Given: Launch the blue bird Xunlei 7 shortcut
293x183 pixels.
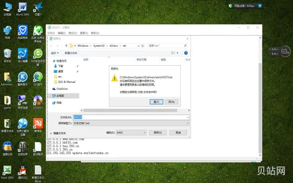Looking at the screenshot, I should tap(38, 9).
